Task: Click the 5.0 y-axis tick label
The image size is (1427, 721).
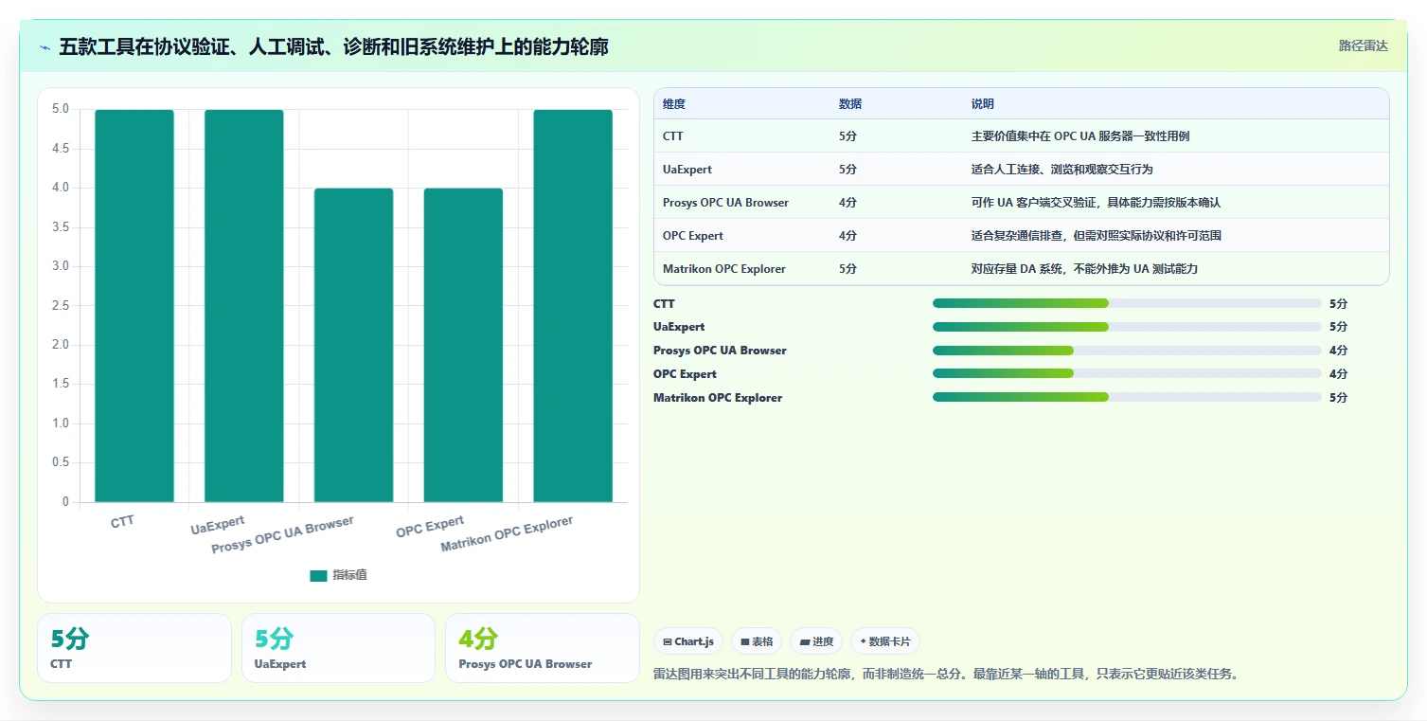Action: coord(61,109)
